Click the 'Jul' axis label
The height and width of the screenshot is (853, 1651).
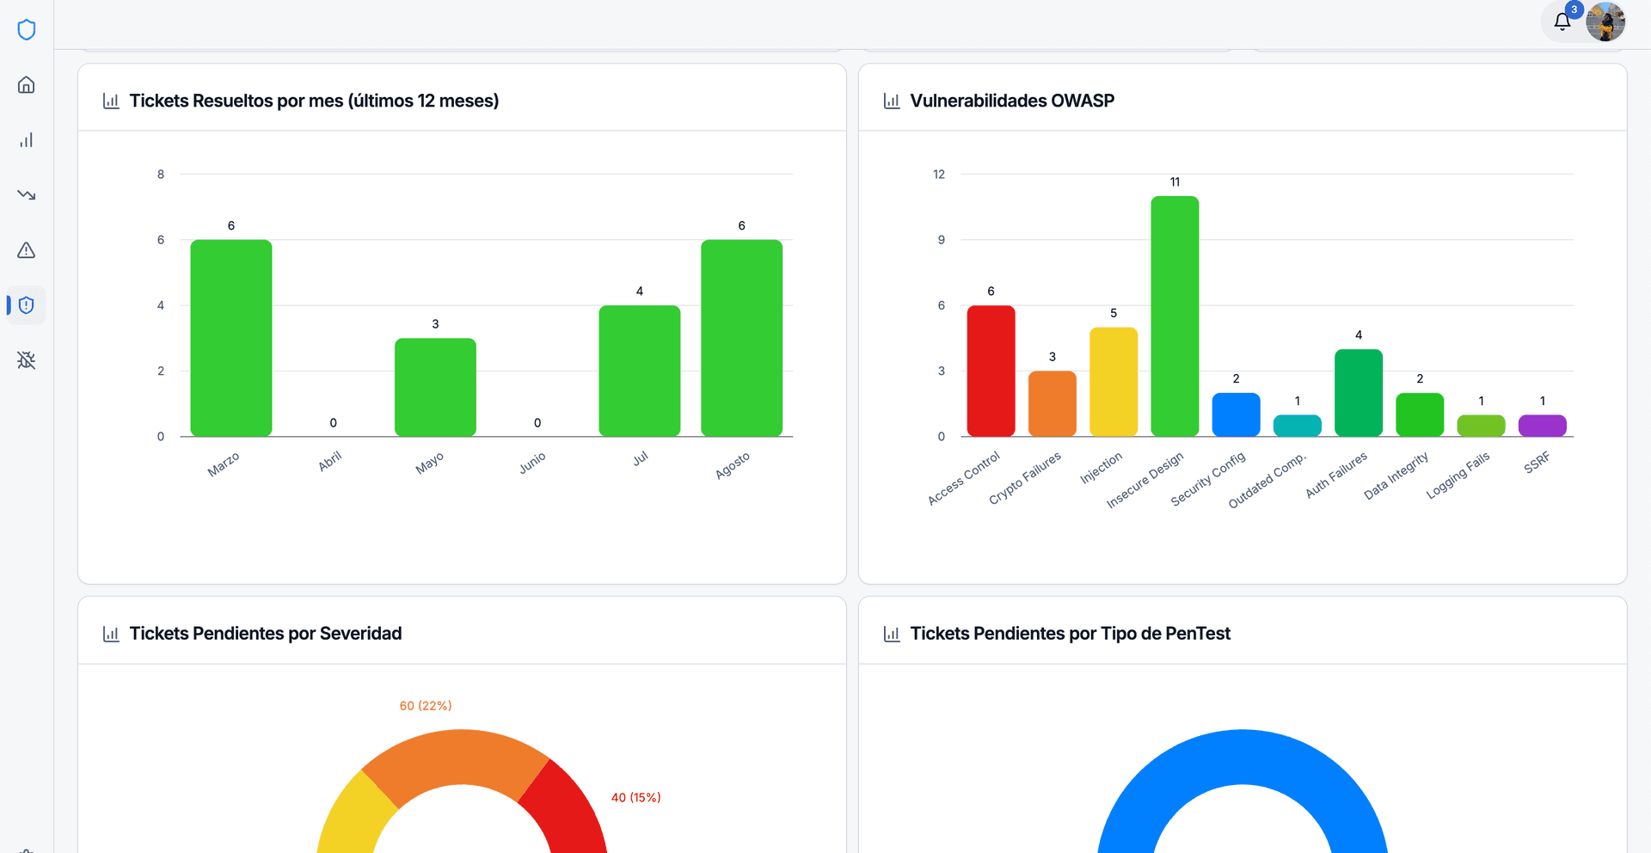click(x=641, y=458)
